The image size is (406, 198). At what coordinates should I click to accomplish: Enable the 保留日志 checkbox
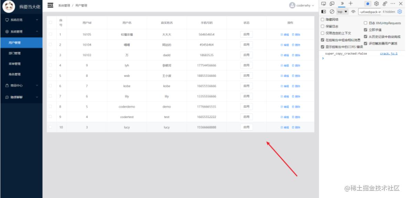[322, 26]
